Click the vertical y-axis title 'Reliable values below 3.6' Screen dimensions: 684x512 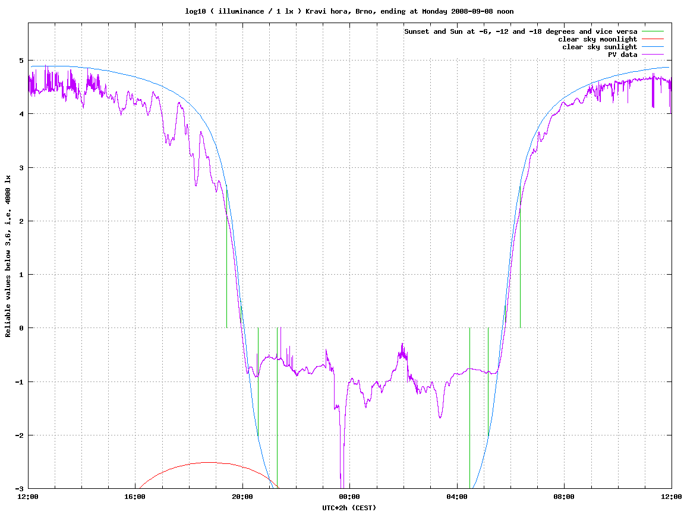[8, 256]
